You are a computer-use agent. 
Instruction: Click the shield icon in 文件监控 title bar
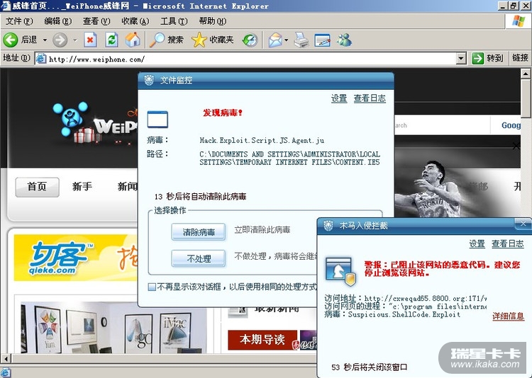149,80
